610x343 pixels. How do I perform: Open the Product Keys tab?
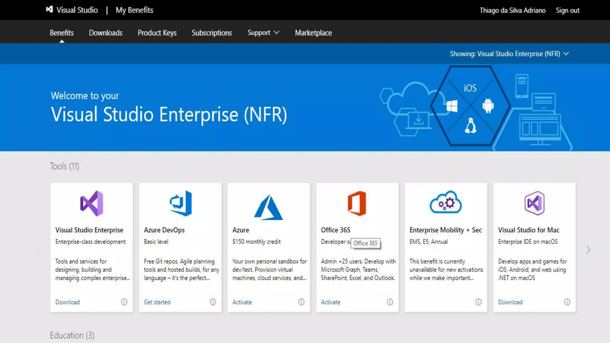(x=157, y=33)
